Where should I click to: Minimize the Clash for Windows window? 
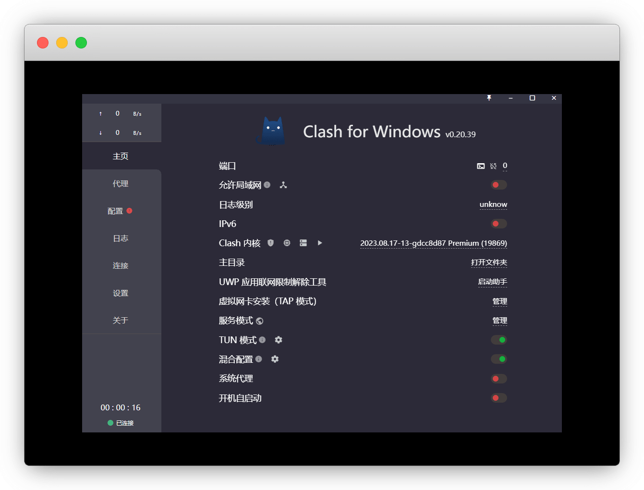pos(510,98)
